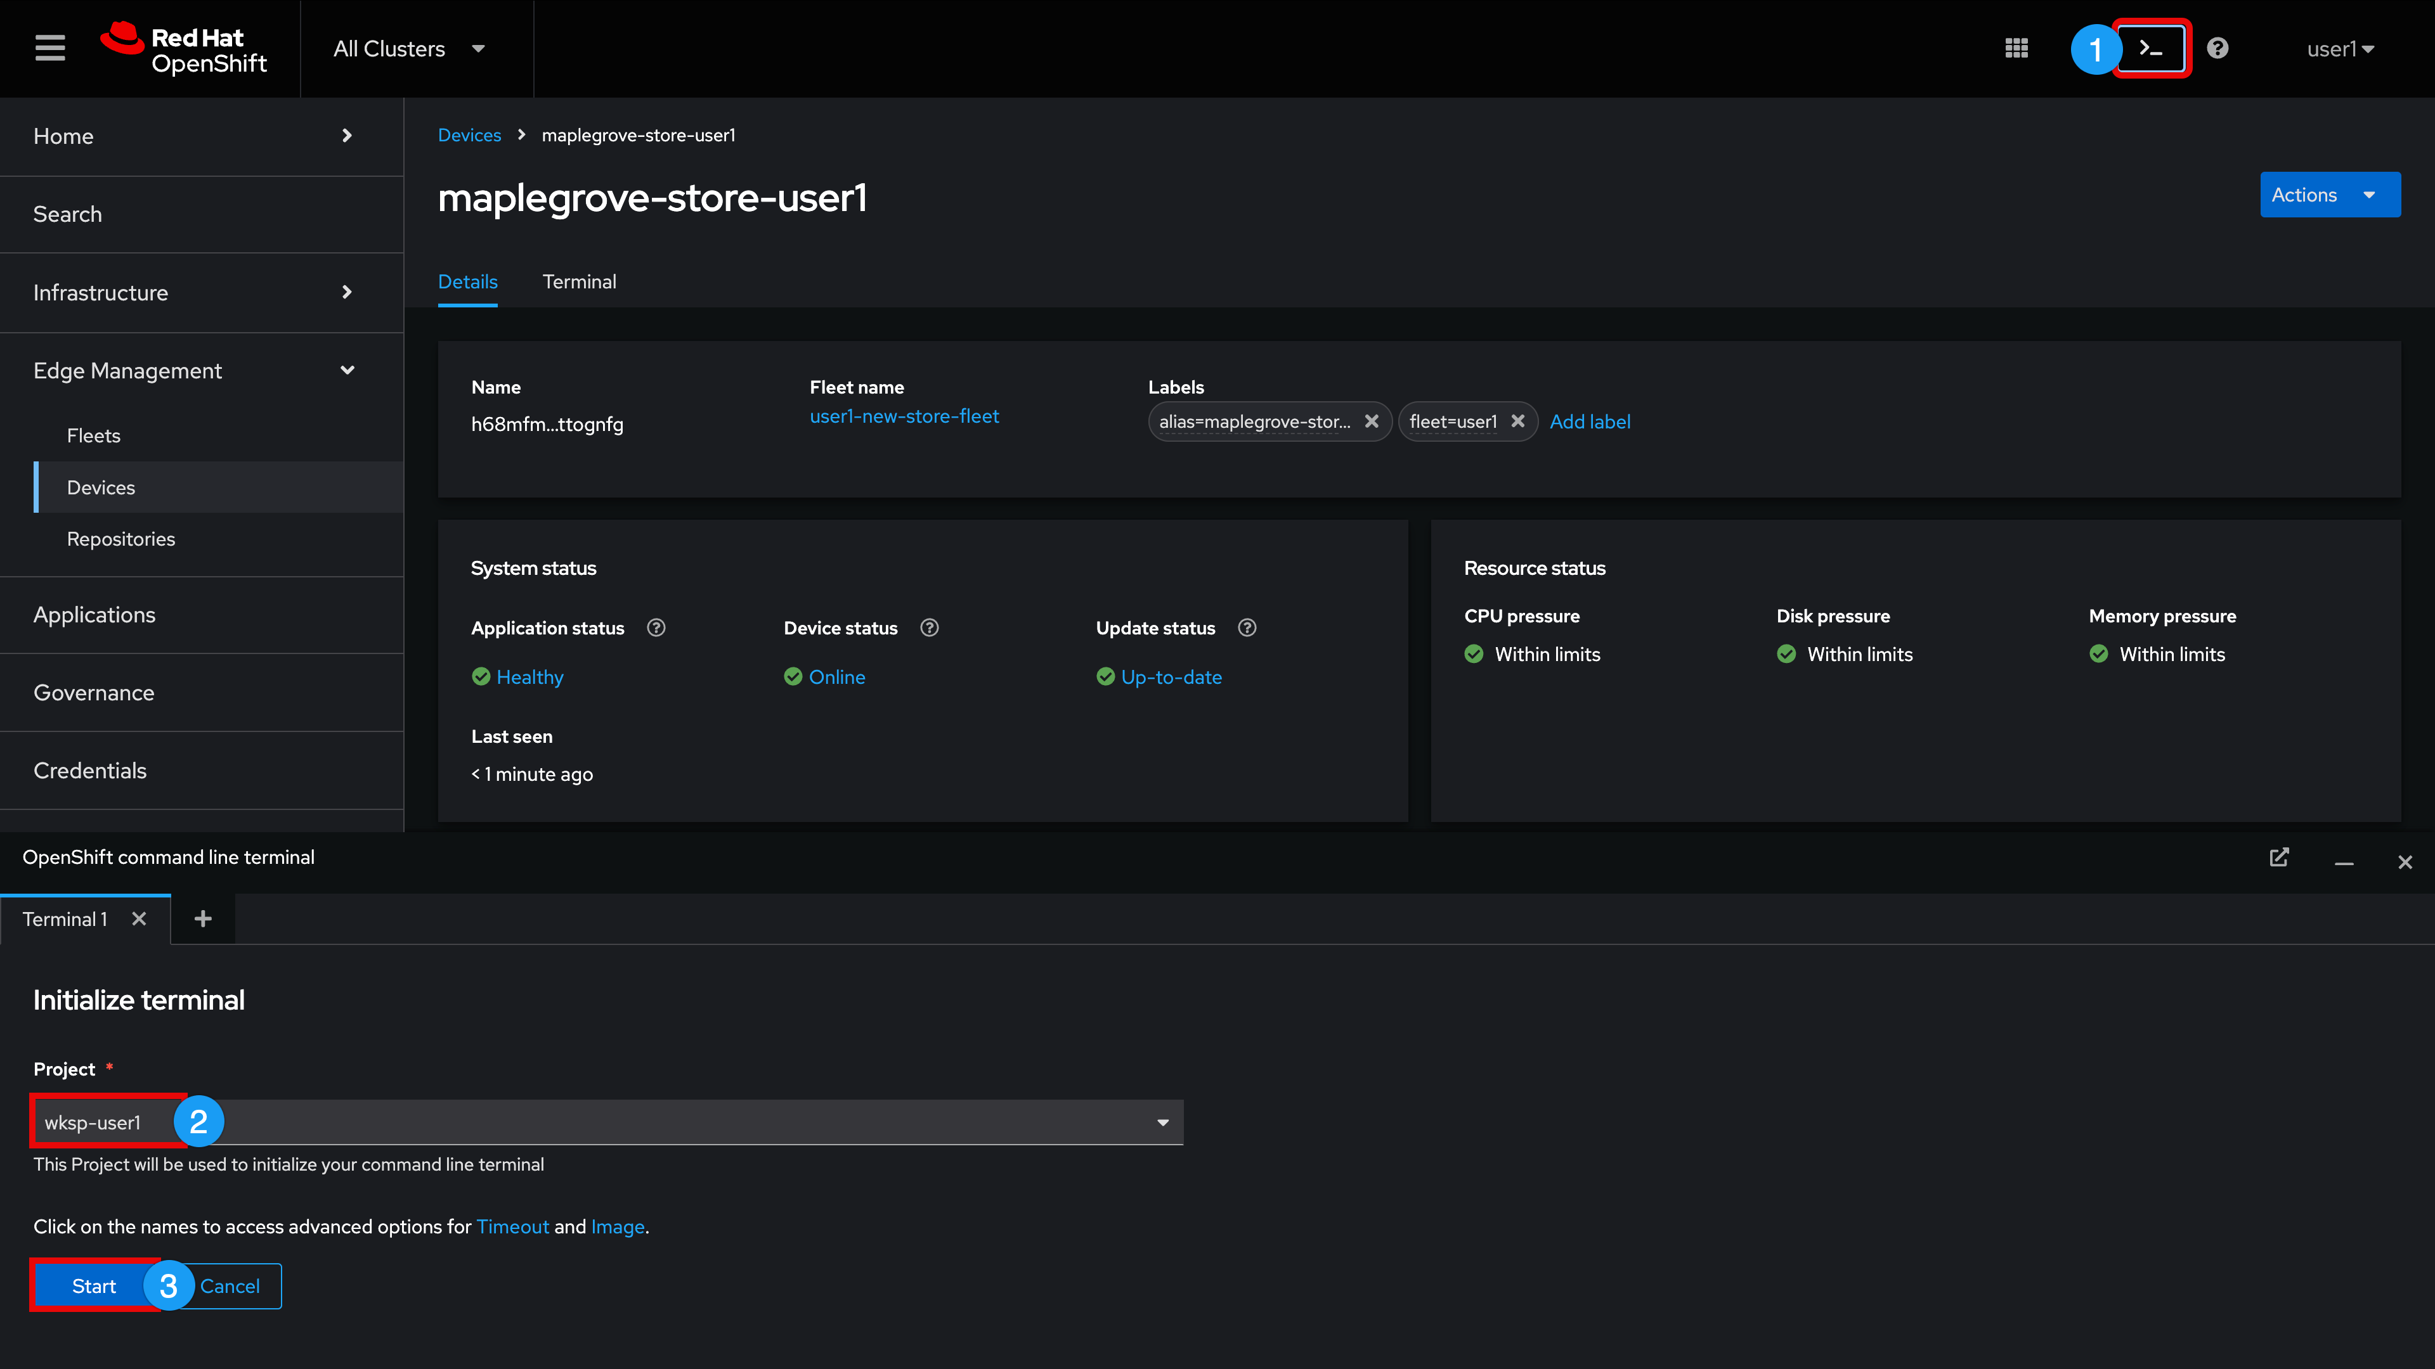This screenshot has height=1369, width=2435.
Task: Click the Healthy status check icon
Action: click(x=481, y=676)
